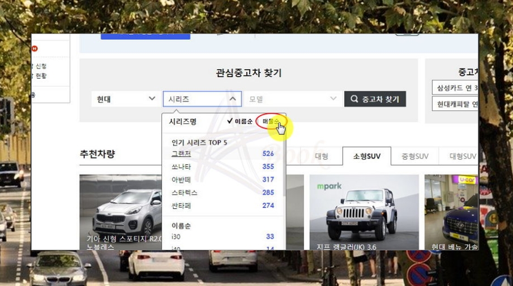The width and height of the screenshot is (513, 286).
Task: Click the 현대캐피탈 finance banner button
Action: [x=455, y=104]
